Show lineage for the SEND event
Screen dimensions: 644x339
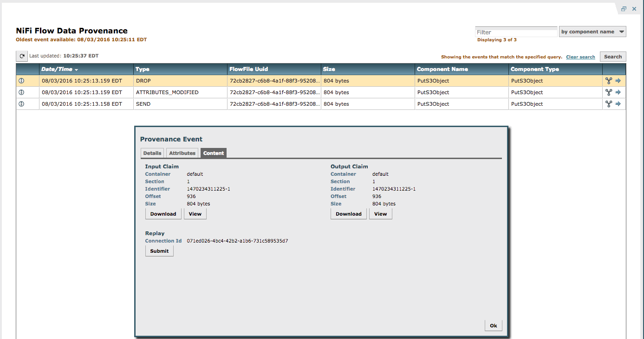click(x=608, y=103)
